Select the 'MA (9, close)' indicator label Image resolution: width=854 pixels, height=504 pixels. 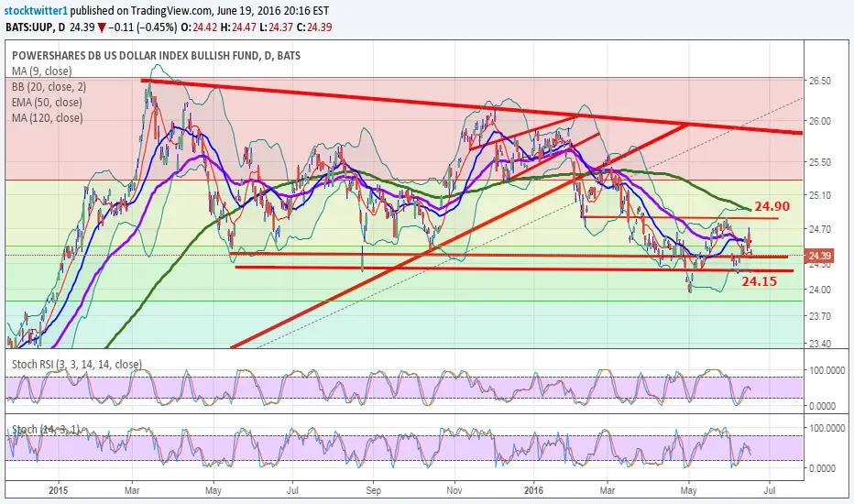[41, 71]
